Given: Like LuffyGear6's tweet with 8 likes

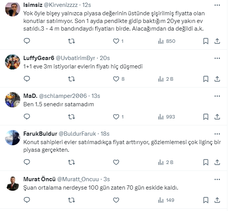Looking at the screenshot, I should (x=116, y=79).
